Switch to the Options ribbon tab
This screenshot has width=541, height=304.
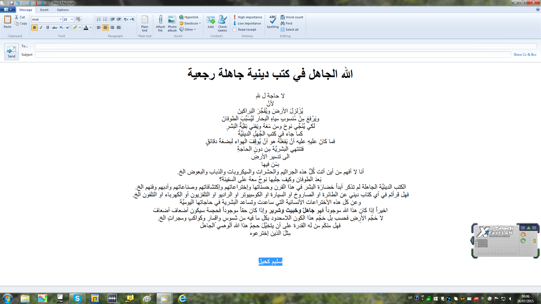point(63,10)
